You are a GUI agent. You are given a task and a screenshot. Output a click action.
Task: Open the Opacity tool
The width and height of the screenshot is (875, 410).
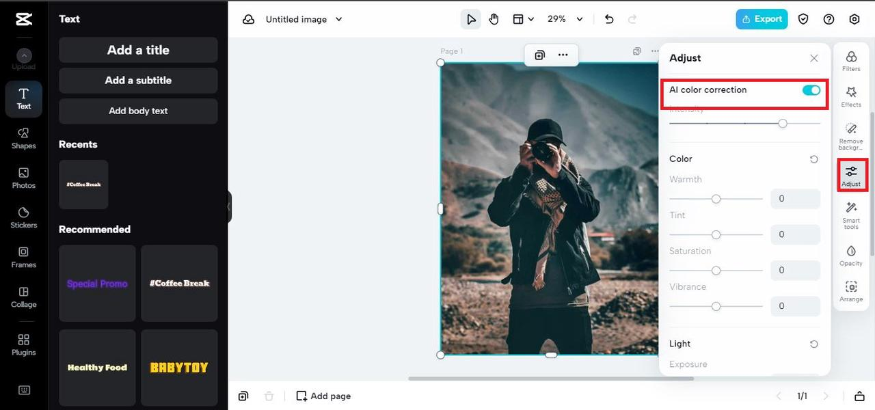[851, 256]
